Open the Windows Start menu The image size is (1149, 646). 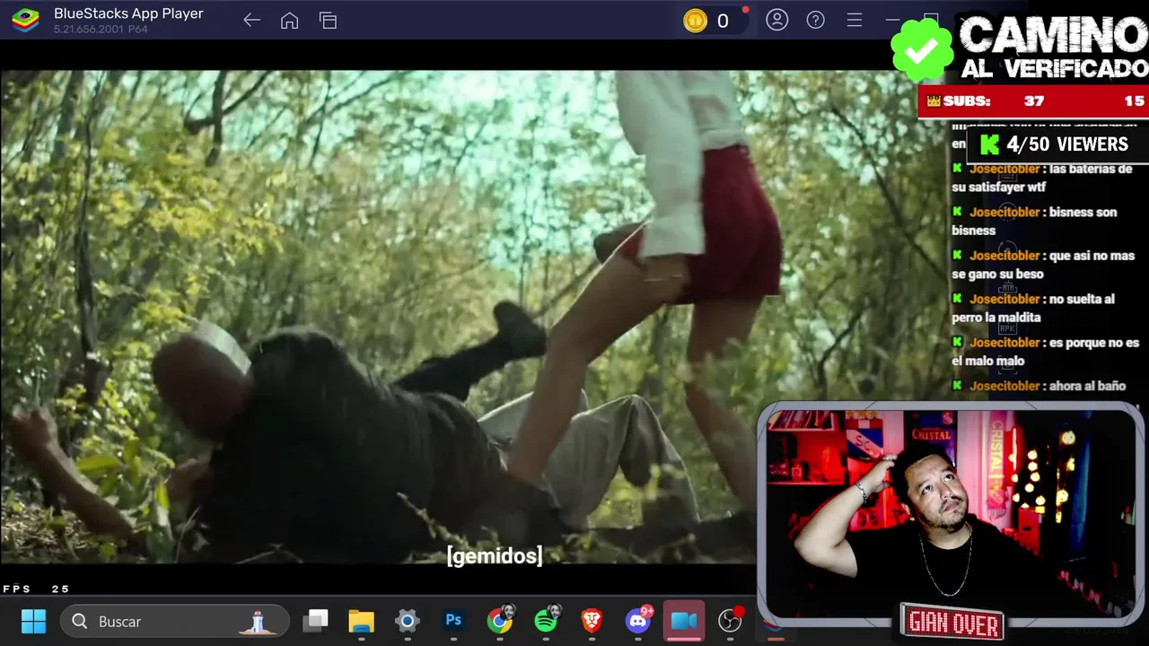point(33,621)
